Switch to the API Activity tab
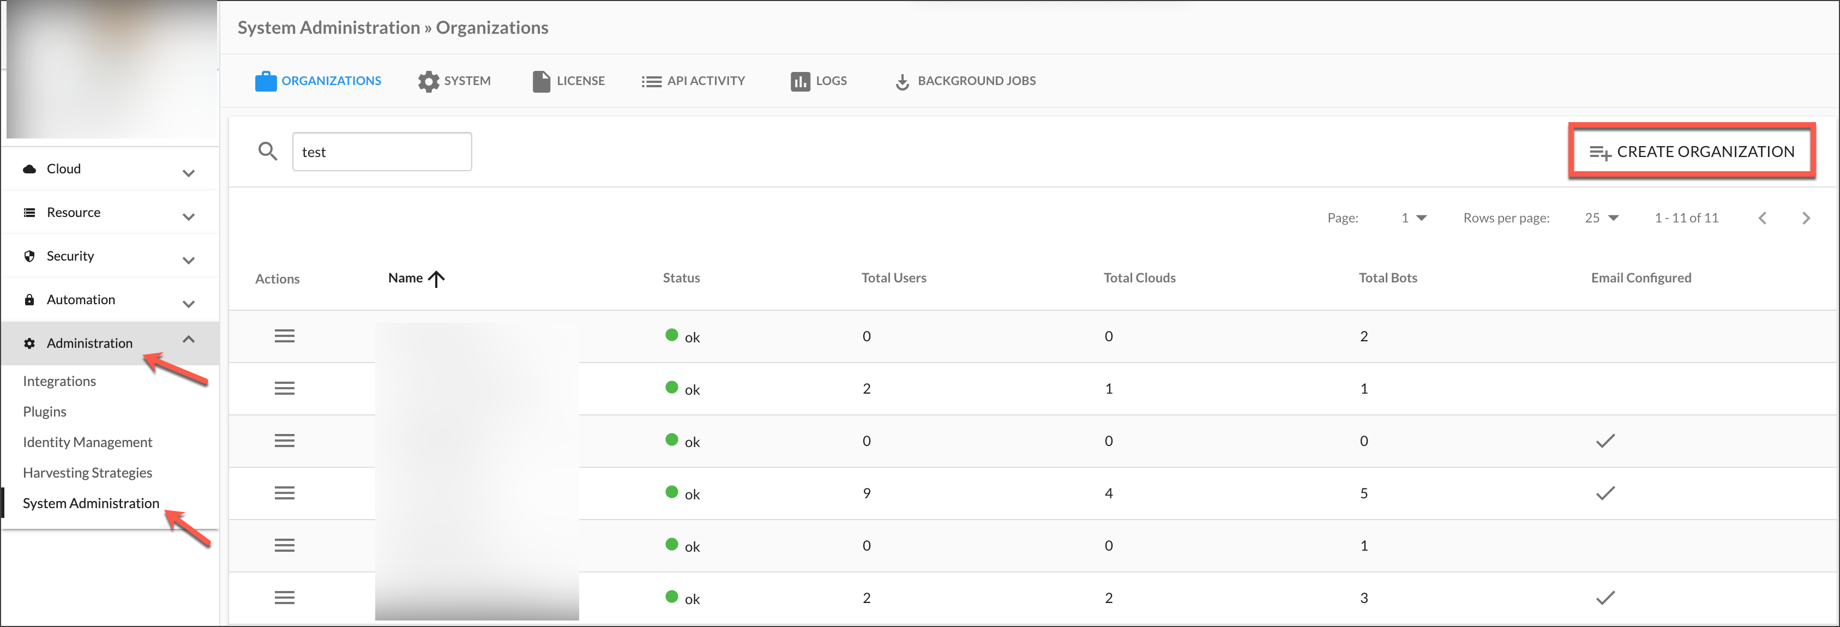 point(693,81)
